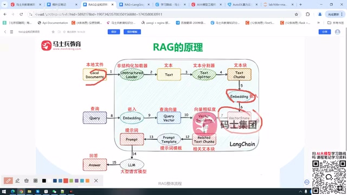Switch to the RAG+LangGraph tab
The image size is (347, 195).
(134, 4)
